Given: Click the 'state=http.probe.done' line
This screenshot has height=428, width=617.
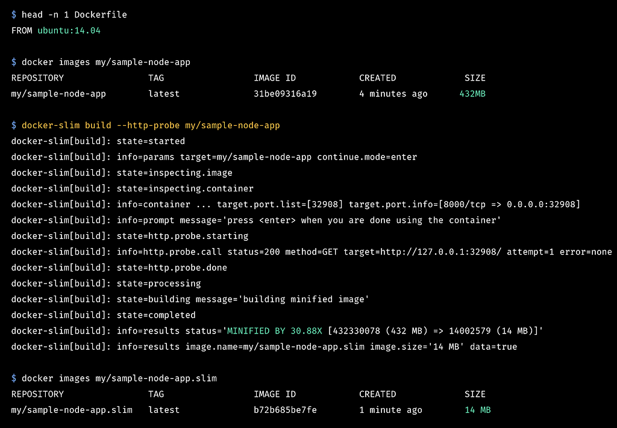Looking at the screenshot, I should tap(172, 268).
